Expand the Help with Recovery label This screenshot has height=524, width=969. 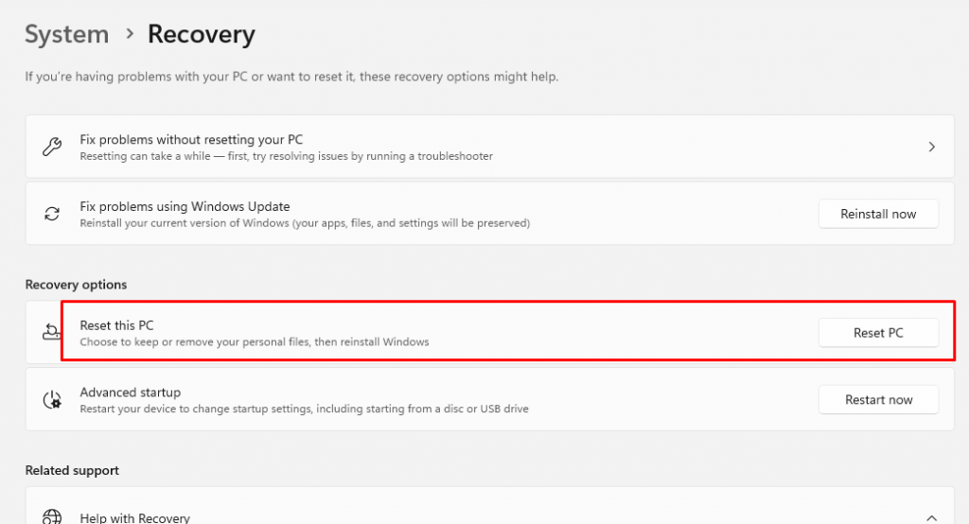134,517
